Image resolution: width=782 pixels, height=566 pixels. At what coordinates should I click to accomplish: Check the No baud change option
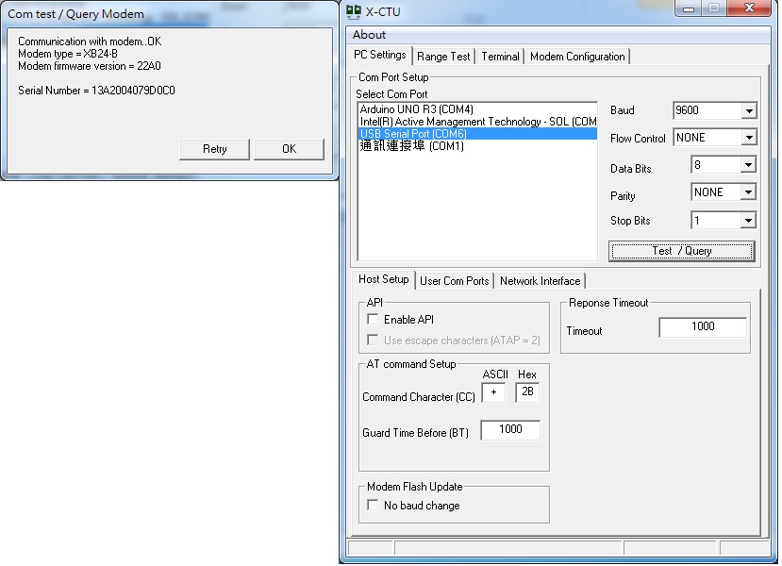tap(373, 506)
